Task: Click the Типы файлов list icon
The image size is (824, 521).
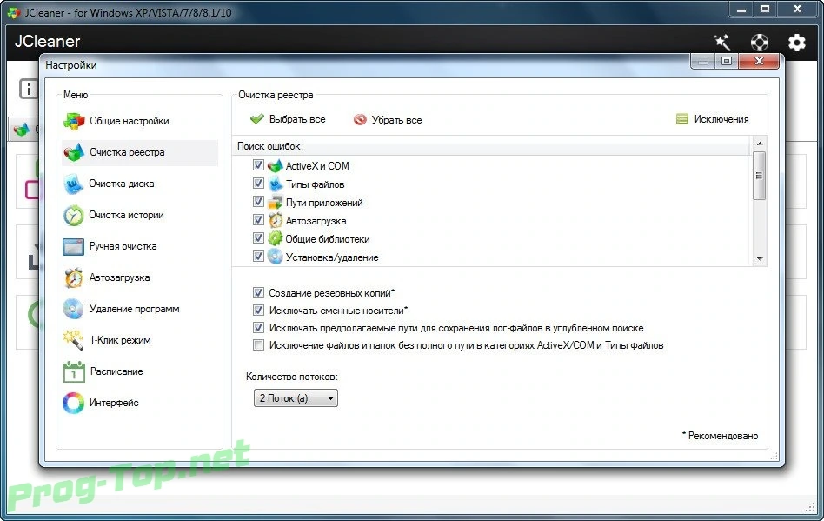Action: (x=275, y=184)
